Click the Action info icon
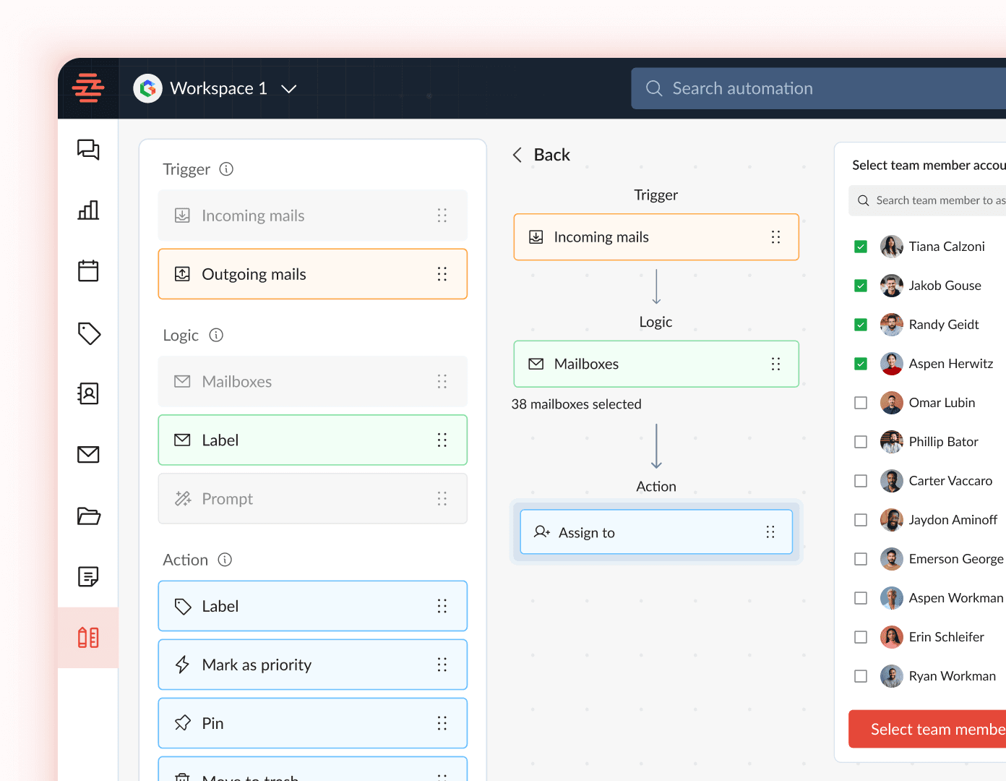 225,560
